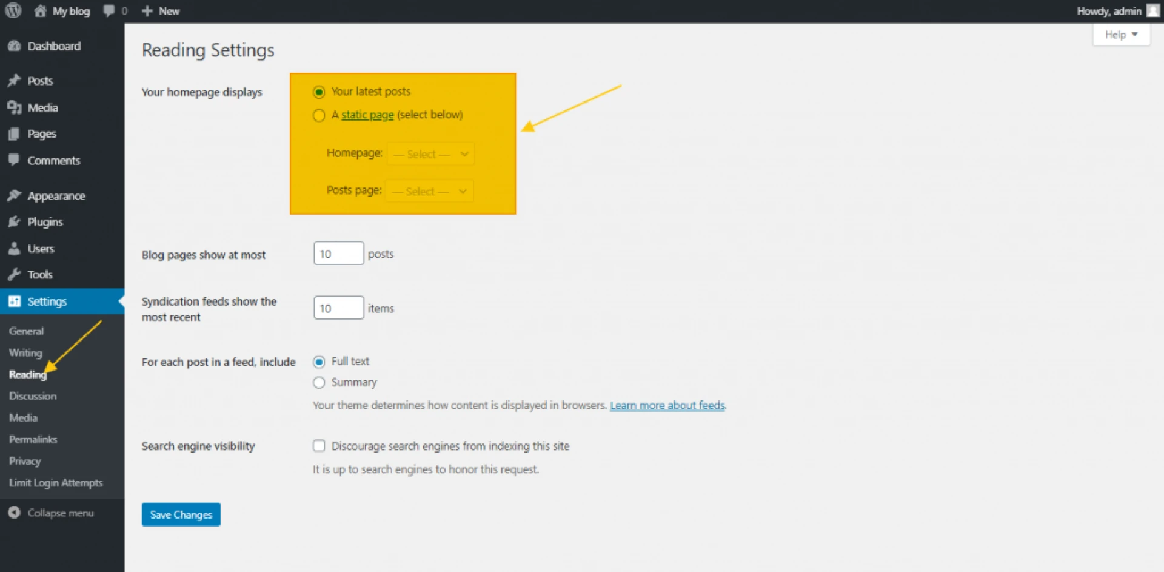
Task: Open the Homepage select dropdown
Action: click(x=430, y=154)
